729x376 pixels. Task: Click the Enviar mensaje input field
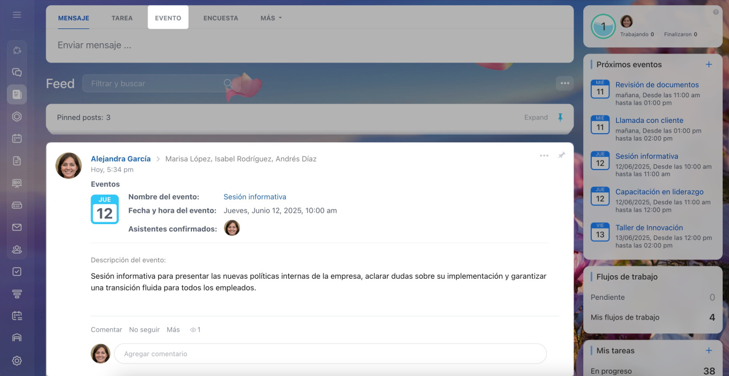[x=310, y=45]
